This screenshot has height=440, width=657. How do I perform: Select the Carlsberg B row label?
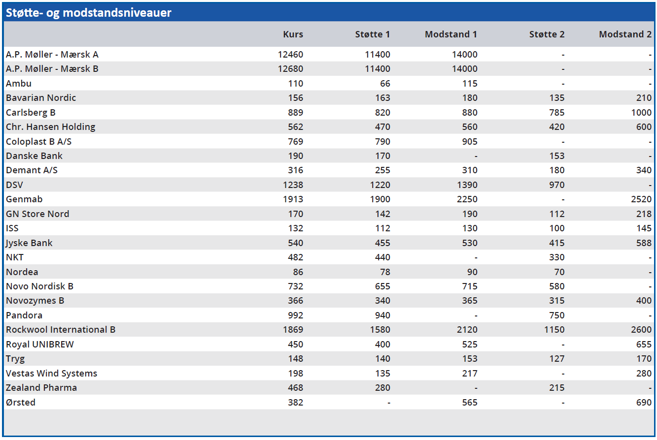point(31,113)
